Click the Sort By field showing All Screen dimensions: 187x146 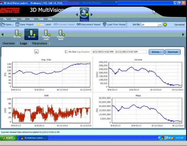[x=150, y=25]
